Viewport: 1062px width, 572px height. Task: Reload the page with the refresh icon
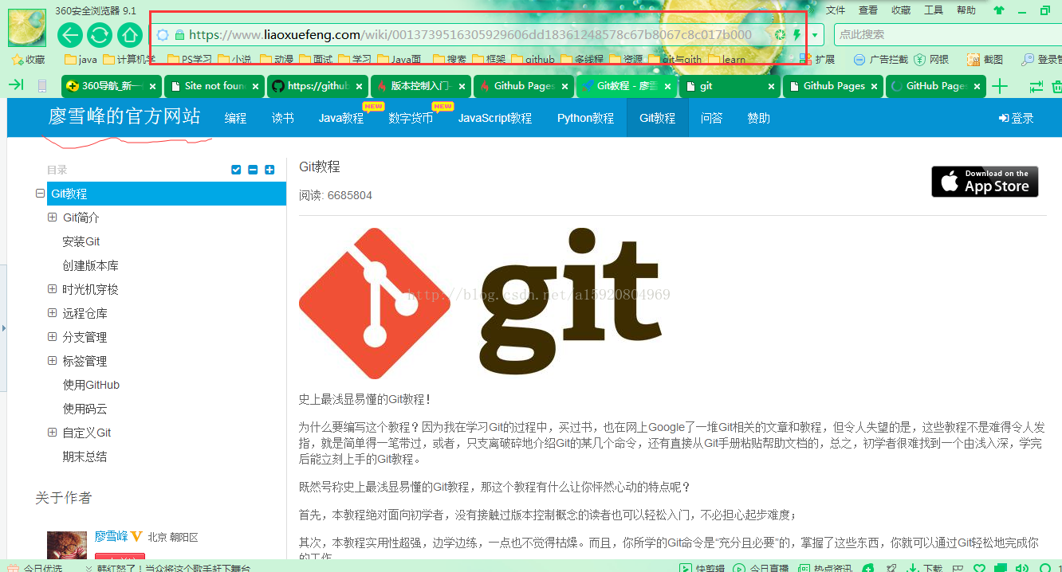[100, 35]
